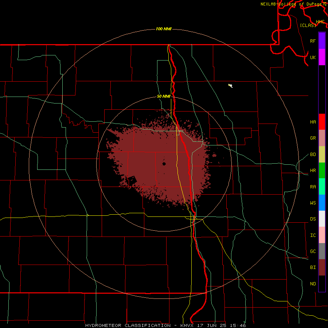The image size is (328, 328).
Task: Click the RF legend label
Action: [x=313, y=41]
